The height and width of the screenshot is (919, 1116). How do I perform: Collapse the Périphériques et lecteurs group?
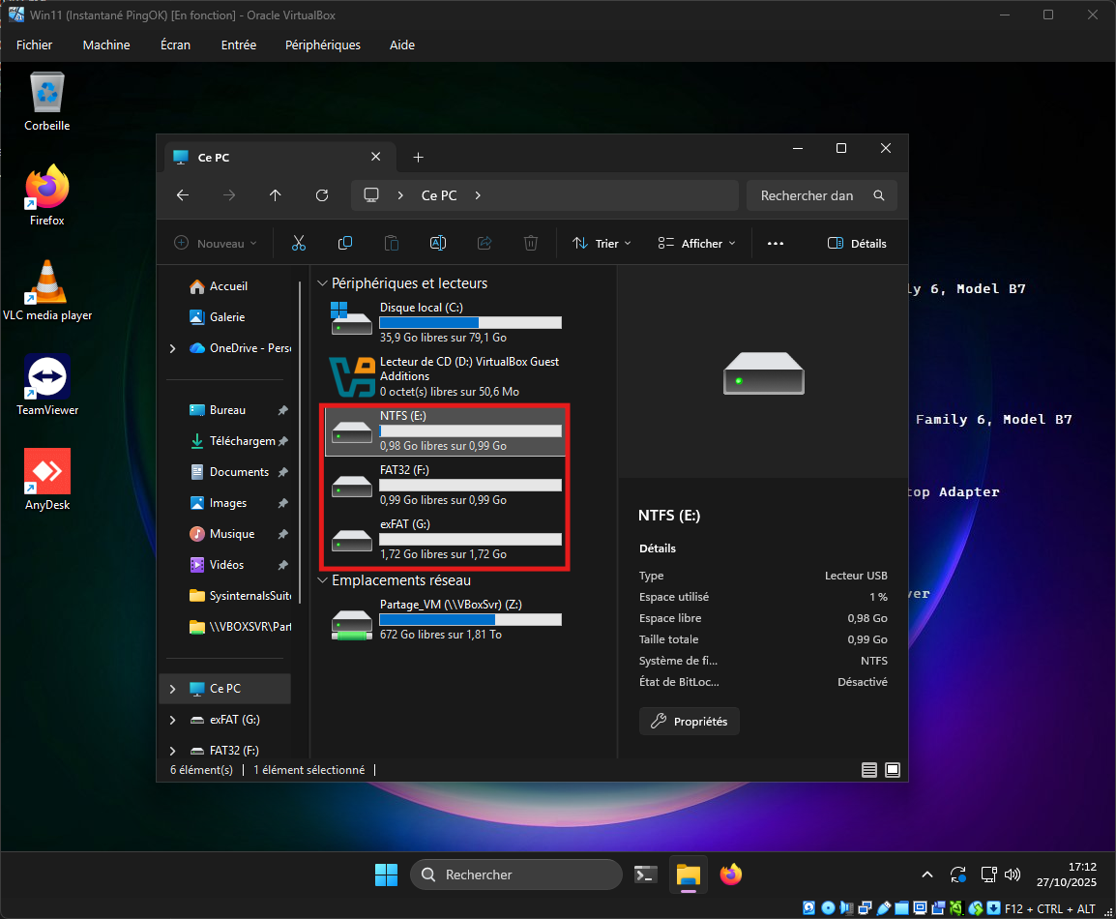tap(322, 283)
